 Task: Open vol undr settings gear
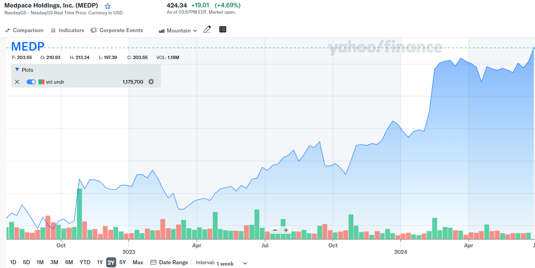pyautogui.click(x=151, y=82)
